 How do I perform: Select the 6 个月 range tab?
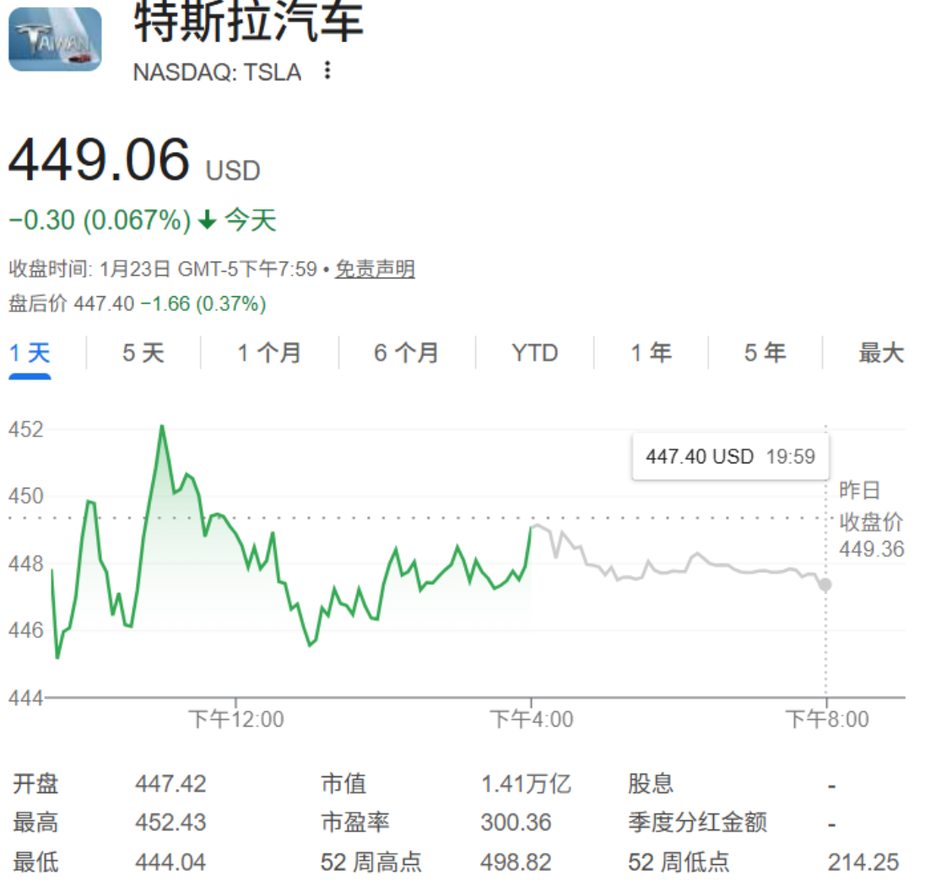407,354
